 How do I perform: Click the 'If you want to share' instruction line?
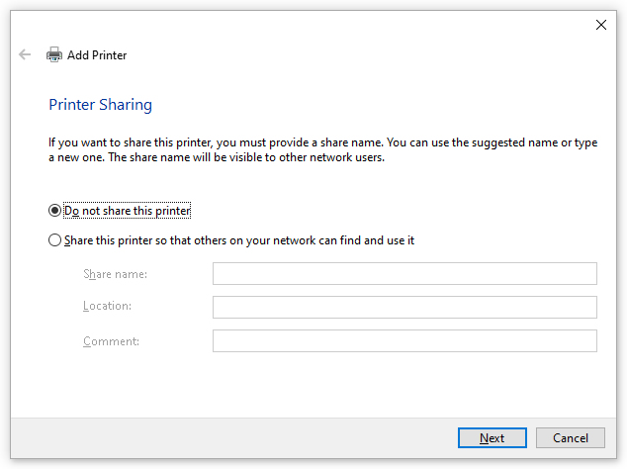[323, 142]
